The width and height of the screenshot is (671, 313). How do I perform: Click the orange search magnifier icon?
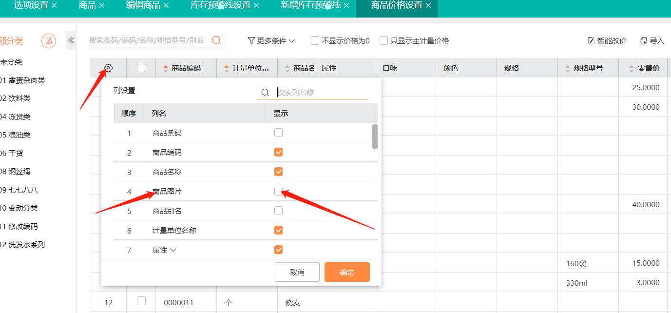pos(216,40)
